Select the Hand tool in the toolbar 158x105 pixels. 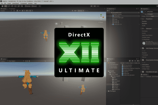(x=2, y=6)
